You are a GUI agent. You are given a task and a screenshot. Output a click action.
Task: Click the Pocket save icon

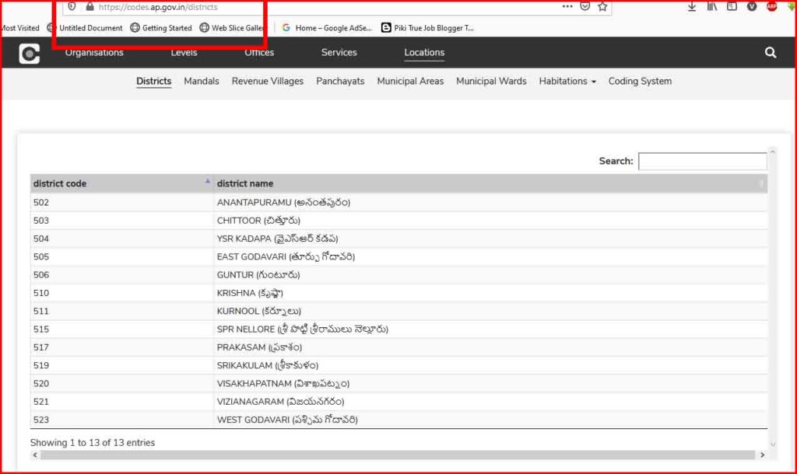click(x=585, y=6)
